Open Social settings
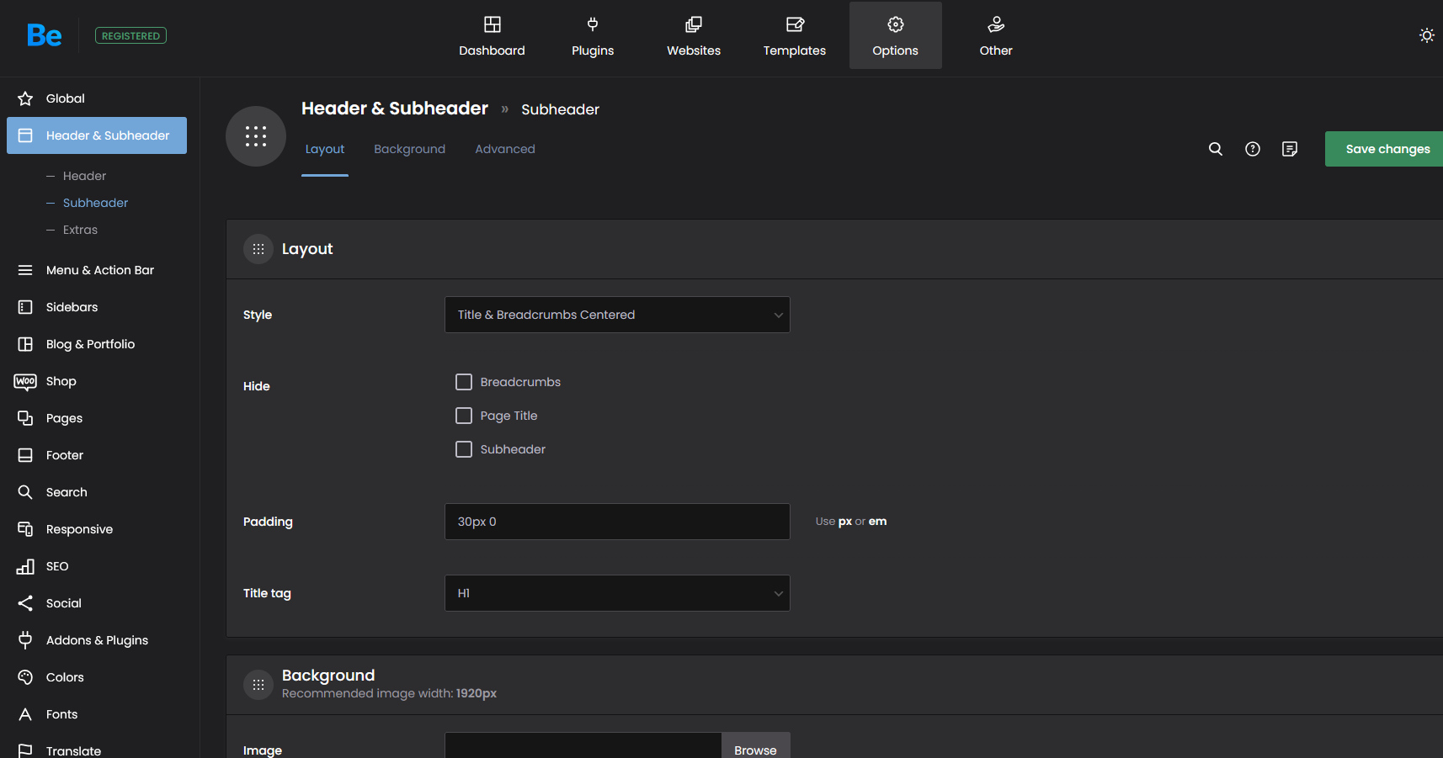The image size is (1443, 758). coord(97,603)
